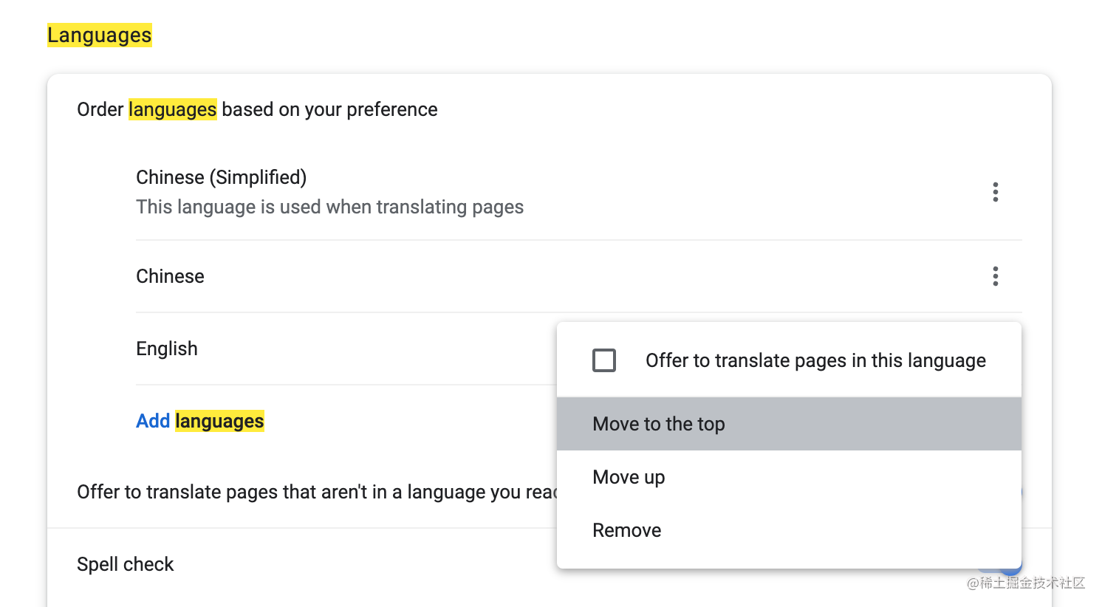Check the offer to translate pages checkbox
This screenshot has height=607, width=1102.
(604, 360)
